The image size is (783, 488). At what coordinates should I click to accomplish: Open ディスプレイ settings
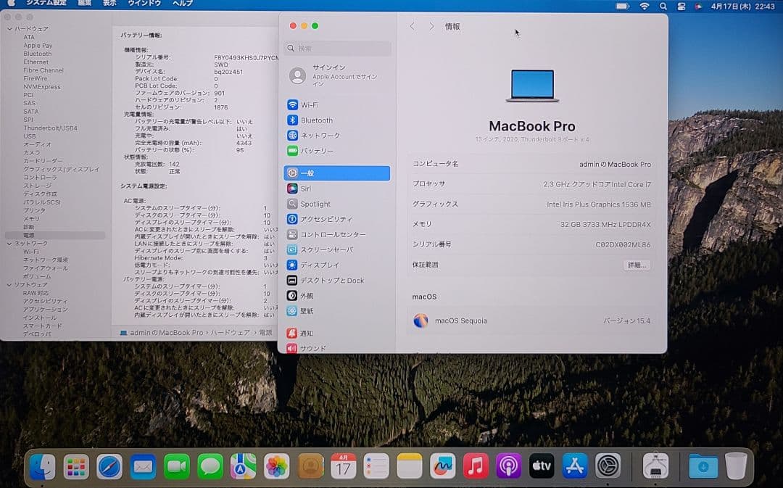[319, 265]
